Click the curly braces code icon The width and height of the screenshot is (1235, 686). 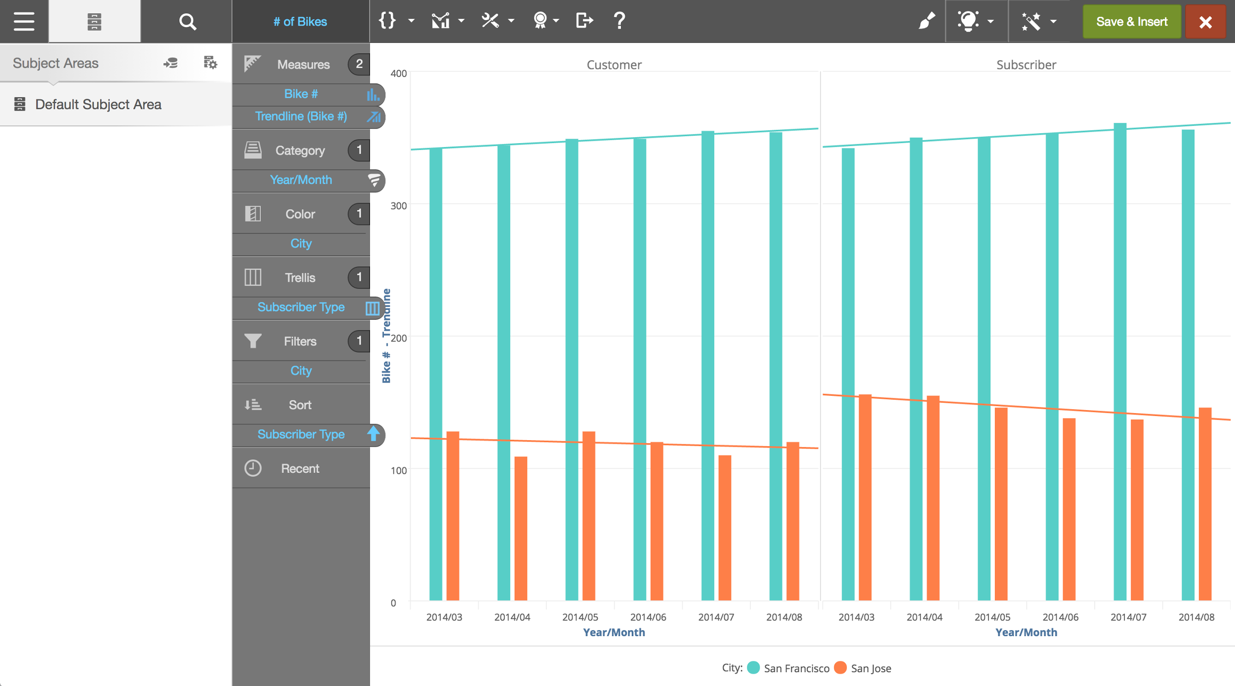coord(387,21)
